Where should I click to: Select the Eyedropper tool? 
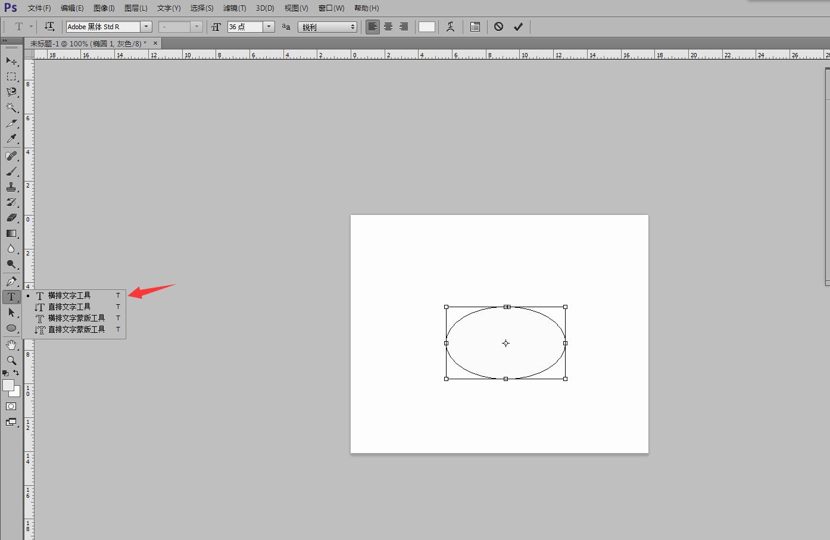tap(11, 139)
